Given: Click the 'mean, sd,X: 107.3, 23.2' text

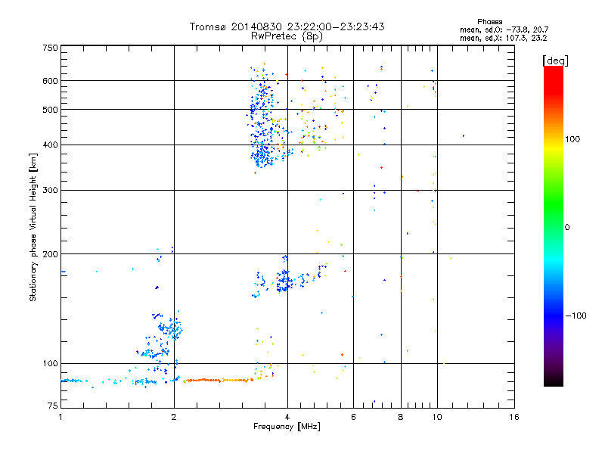Looking at the screenshot, I should pyautogui.click(x=503, y=38).
